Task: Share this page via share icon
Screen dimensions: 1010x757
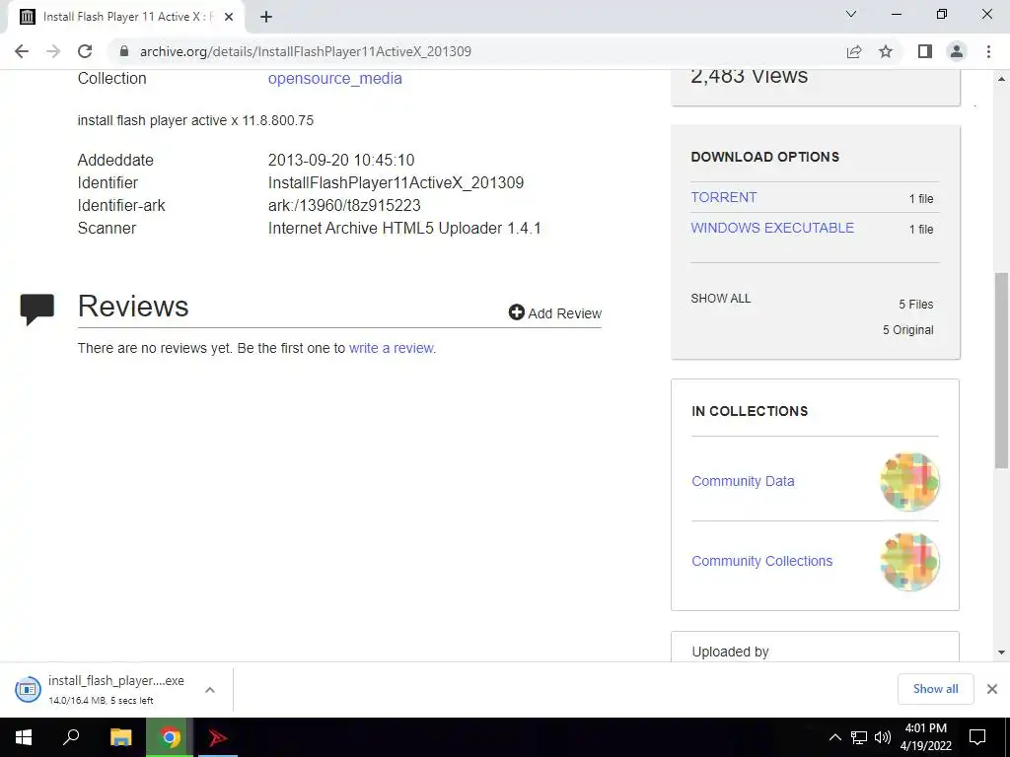Action: [x=854, y=51]
